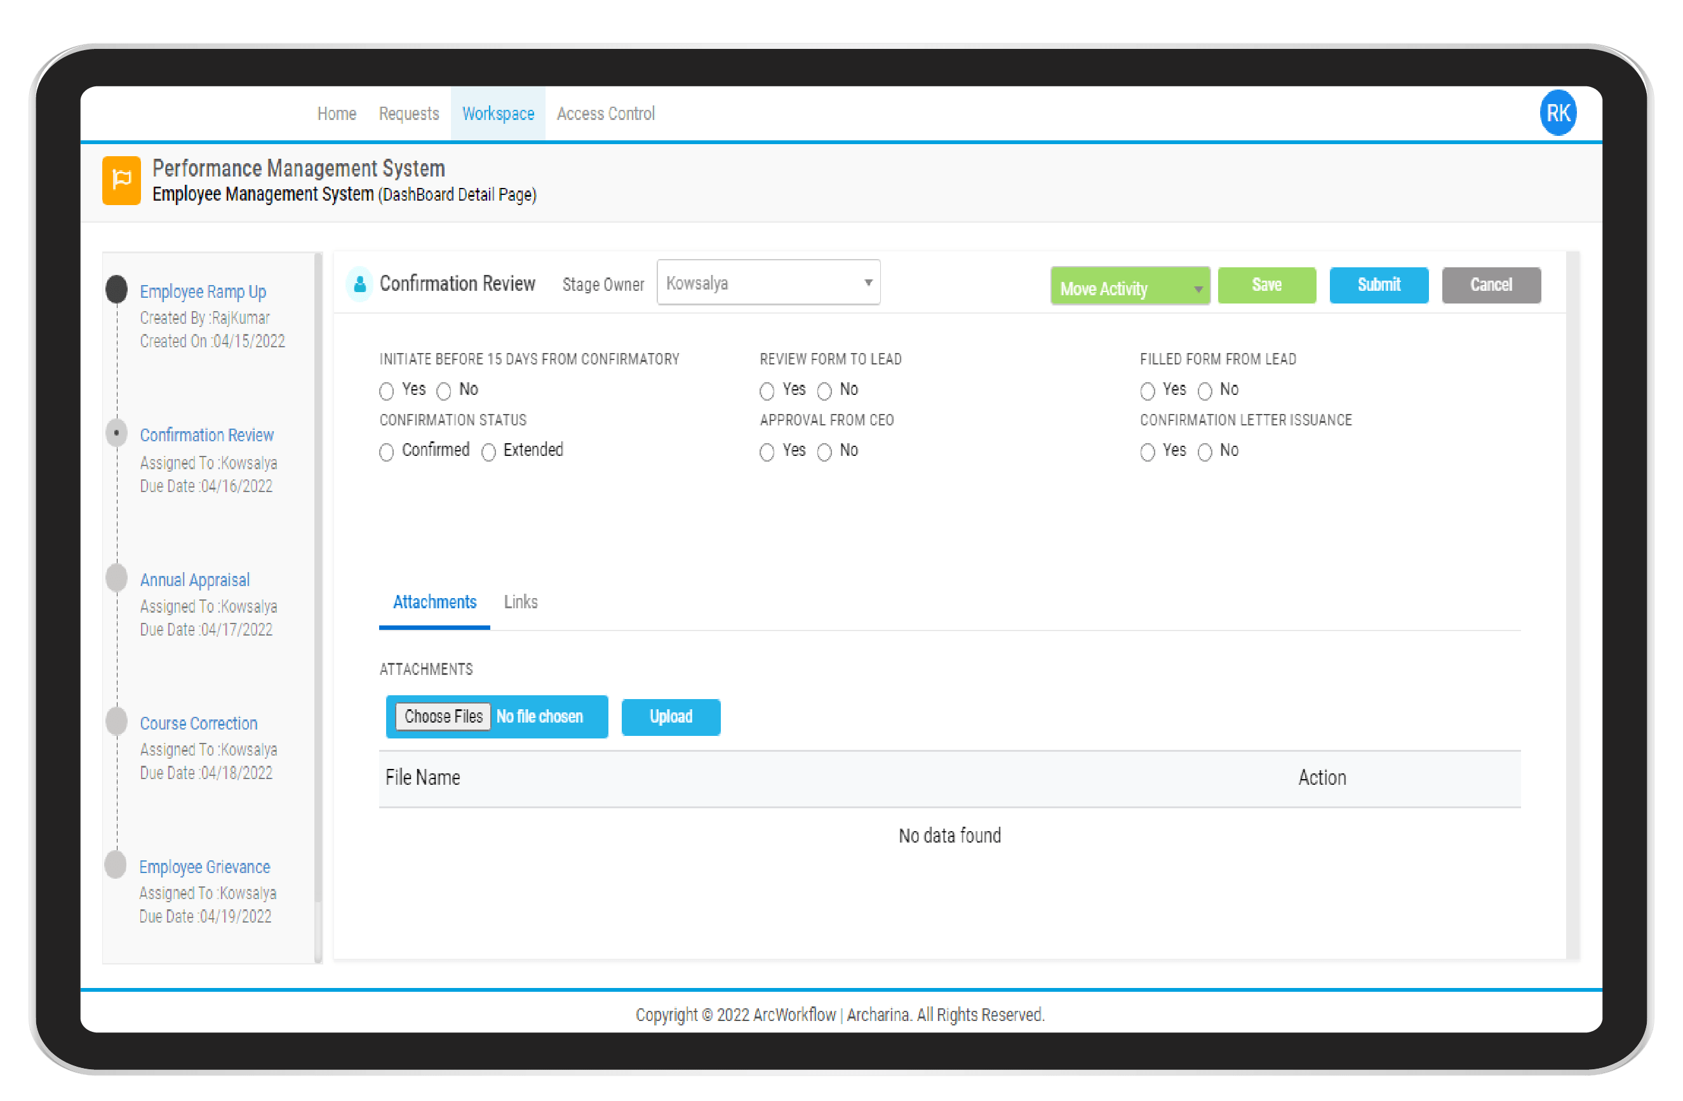Switch to the Links tab
This screenshot has height=1101, width=1683.
[520, 602]
